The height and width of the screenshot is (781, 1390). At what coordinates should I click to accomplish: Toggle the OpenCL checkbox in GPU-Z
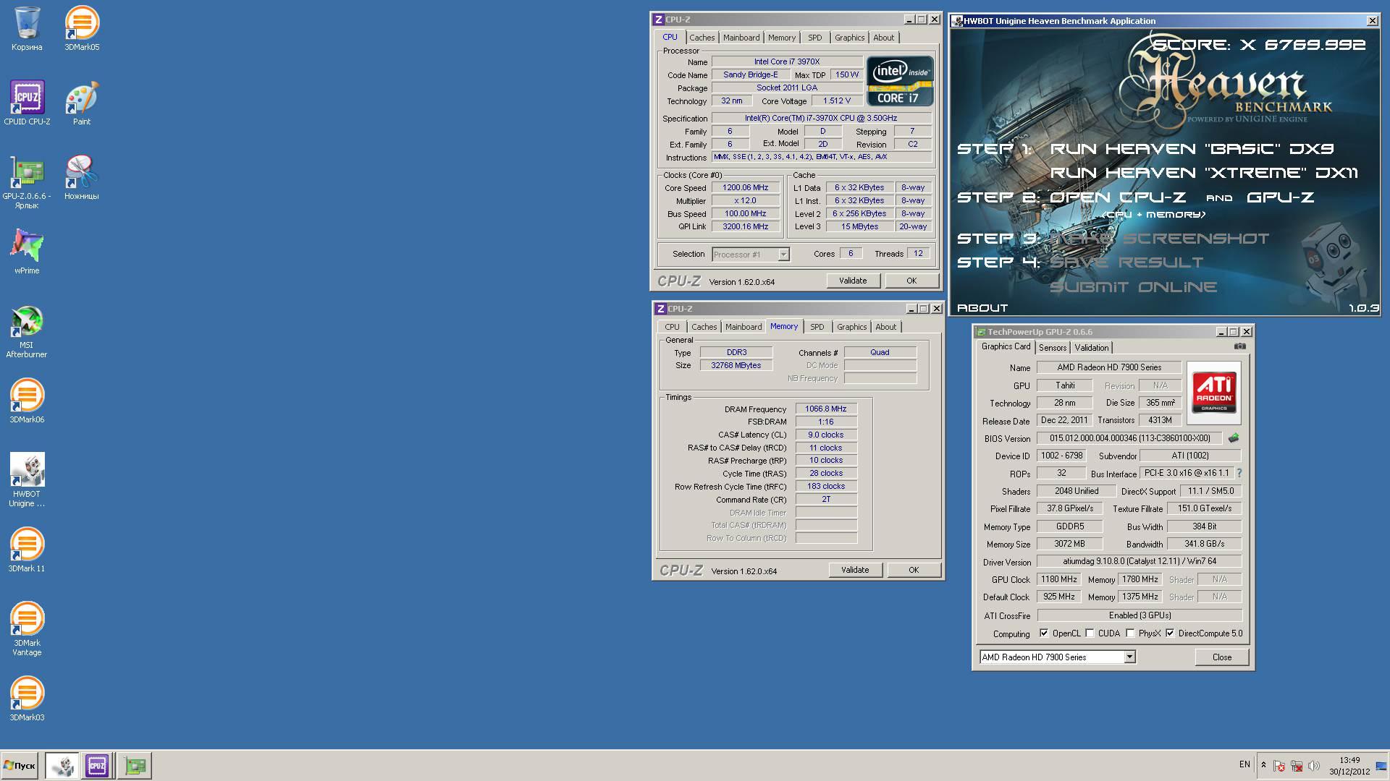[1044, 633]
